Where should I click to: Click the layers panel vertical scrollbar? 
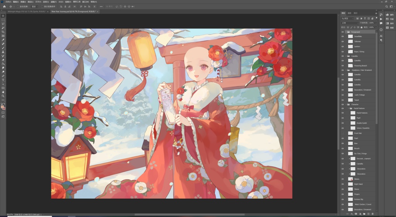pos(377,77)
